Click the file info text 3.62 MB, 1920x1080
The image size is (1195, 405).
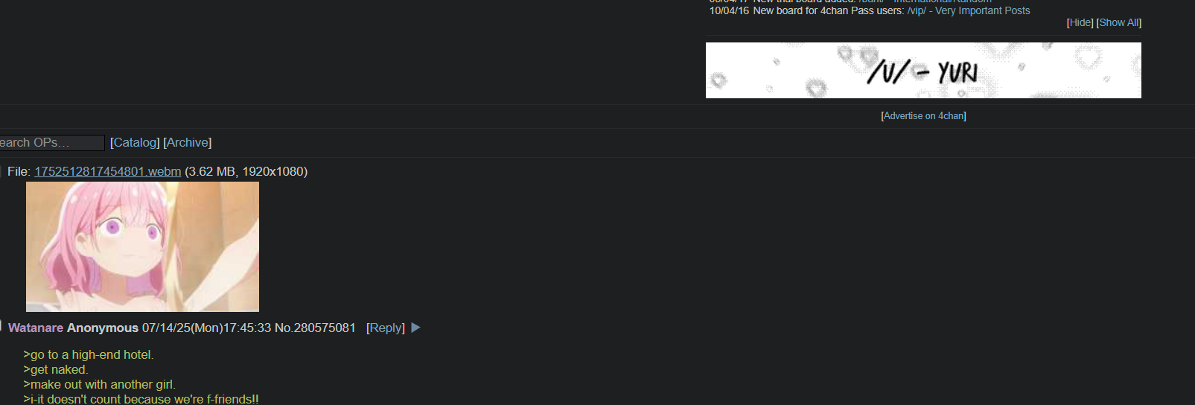pos(246,171)
